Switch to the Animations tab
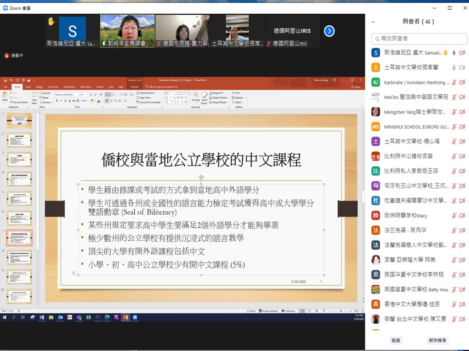This screenshot has height=351, width=469. [x=69, y=87]
